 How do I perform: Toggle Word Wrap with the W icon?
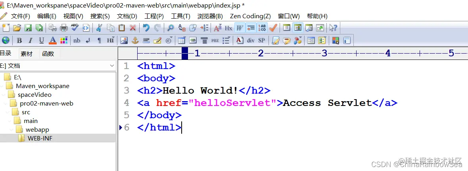(x=240, y=28)
